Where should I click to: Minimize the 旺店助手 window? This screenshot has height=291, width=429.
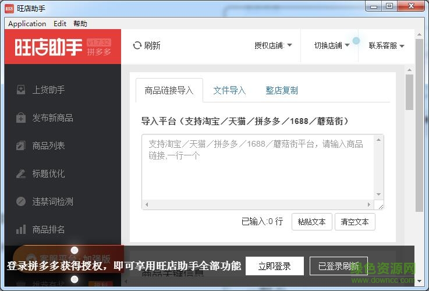tap(374, 6)
